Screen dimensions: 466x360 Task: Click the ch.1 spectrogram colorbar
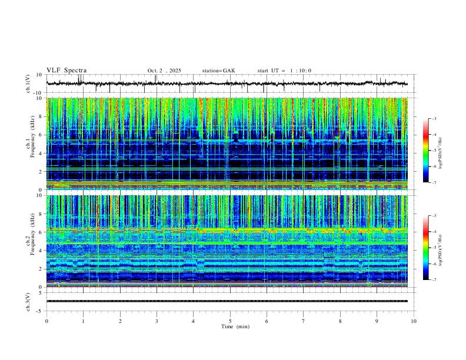pyautogui.click(x=425, y=151)
